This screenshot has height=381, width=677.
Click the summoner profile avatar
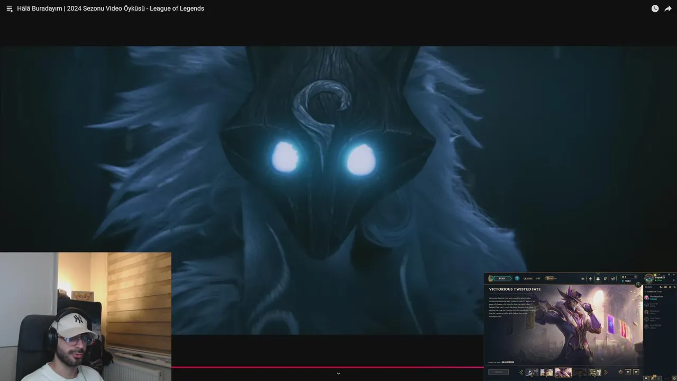649,278
